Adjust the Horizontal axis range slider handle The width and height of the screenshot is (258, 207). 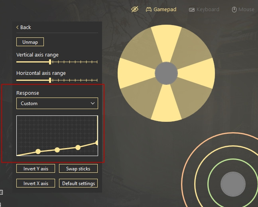50,80
